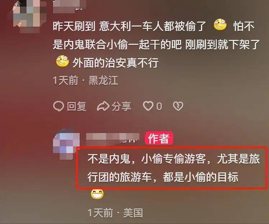Tap the grinning emoji under the author's reply
The image size is (269, 224).
point(97,194)
